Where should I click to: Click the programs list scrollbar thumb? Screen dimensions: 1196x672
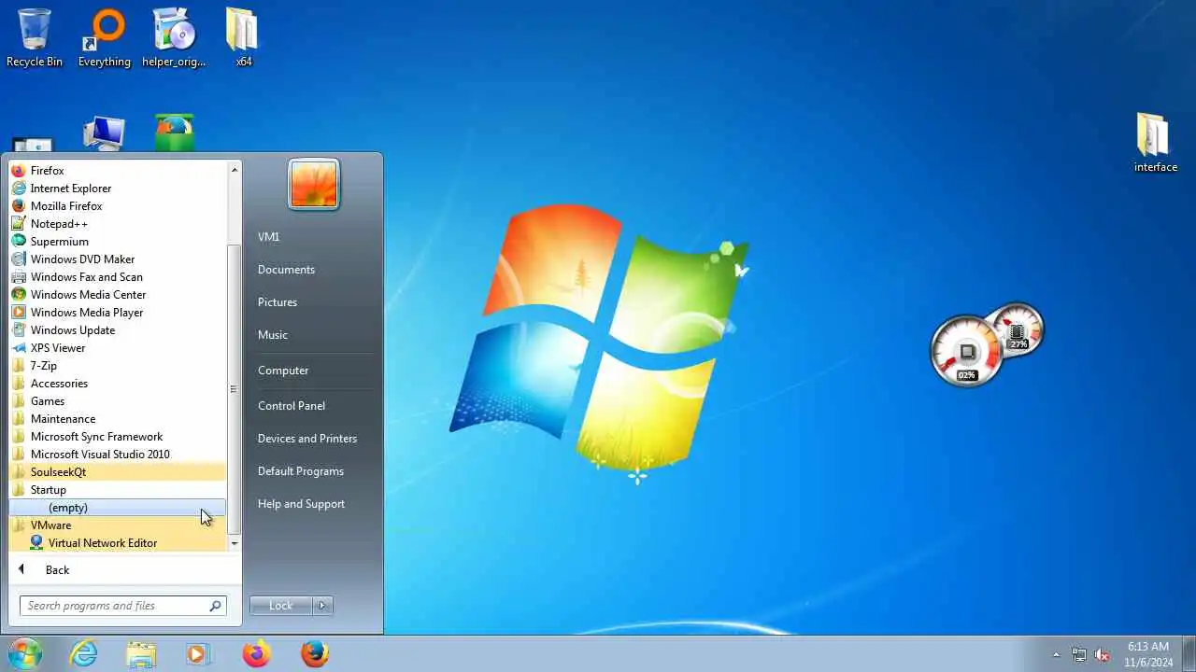tap(234, 388)
